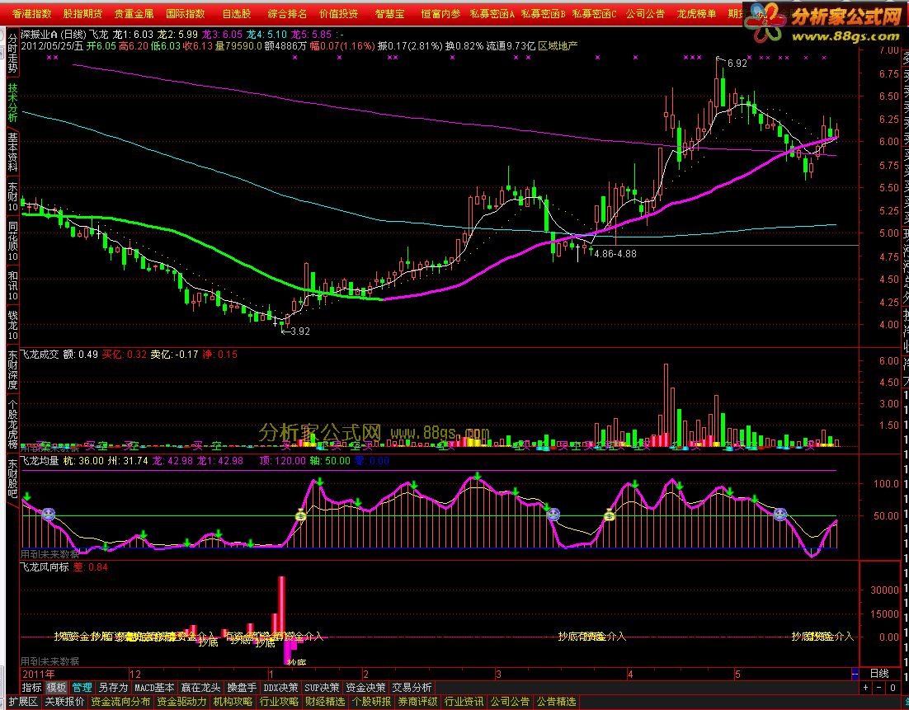Image resolution: width=909 pixels, height=710 pixels.
Task: Load the DDX决策 template
Action: (280, 688)
